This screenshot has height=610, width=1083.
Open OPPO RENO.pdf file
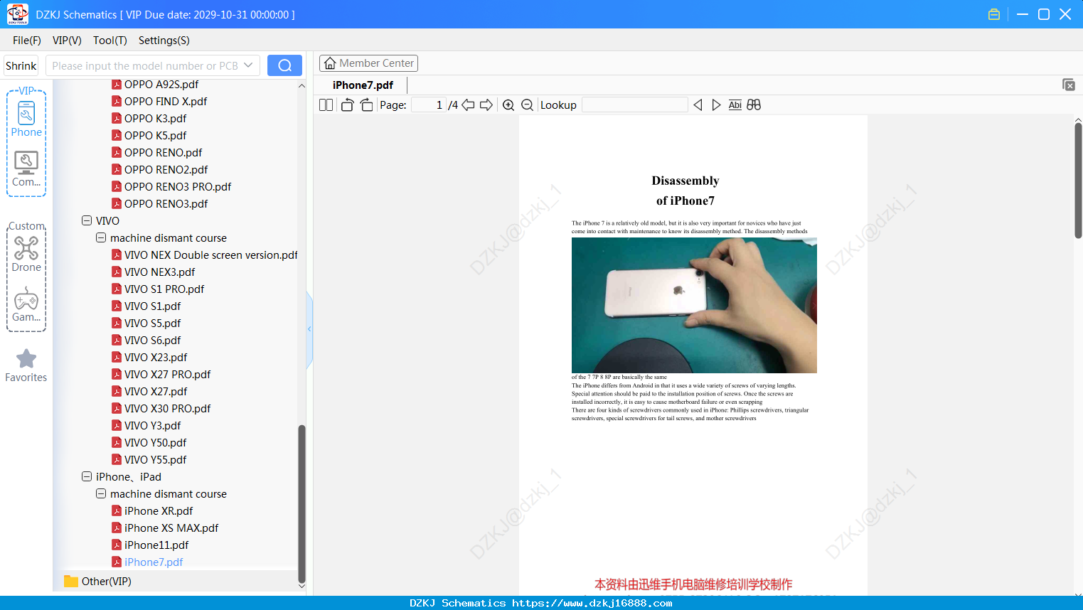point(157,152)
